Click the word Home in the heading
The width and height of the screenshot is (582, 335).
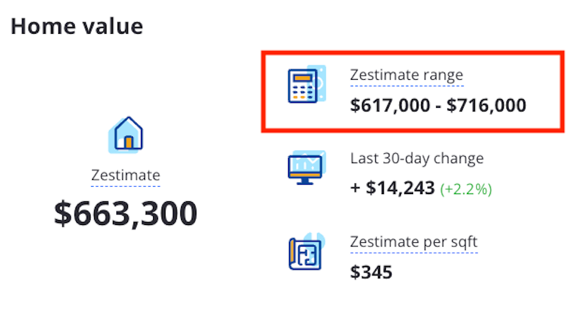(39, 27)
